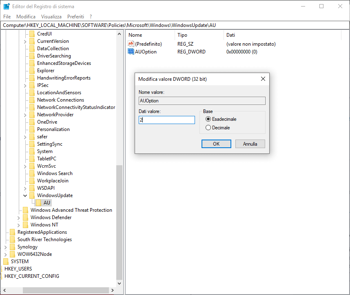Click the safer folder icon
Image resolution: width=350 pixels, height=295 pixels.
pos(32,137)
